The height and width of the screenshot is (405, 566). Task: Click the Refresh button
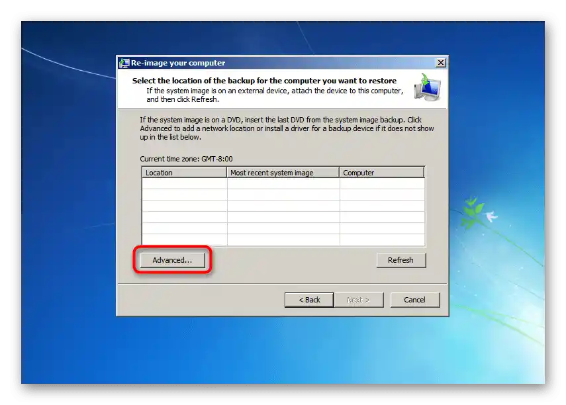pyautogui.click(x=401, y=260)
